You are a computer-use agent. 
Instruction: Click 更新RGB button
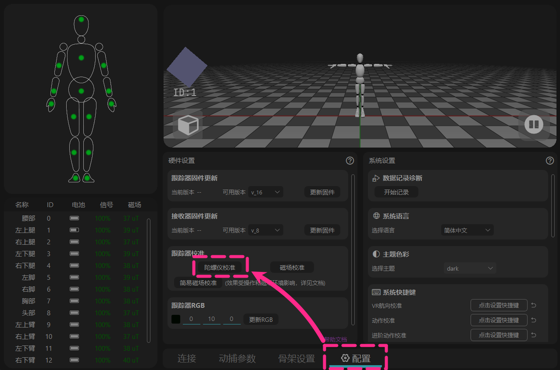261,319
